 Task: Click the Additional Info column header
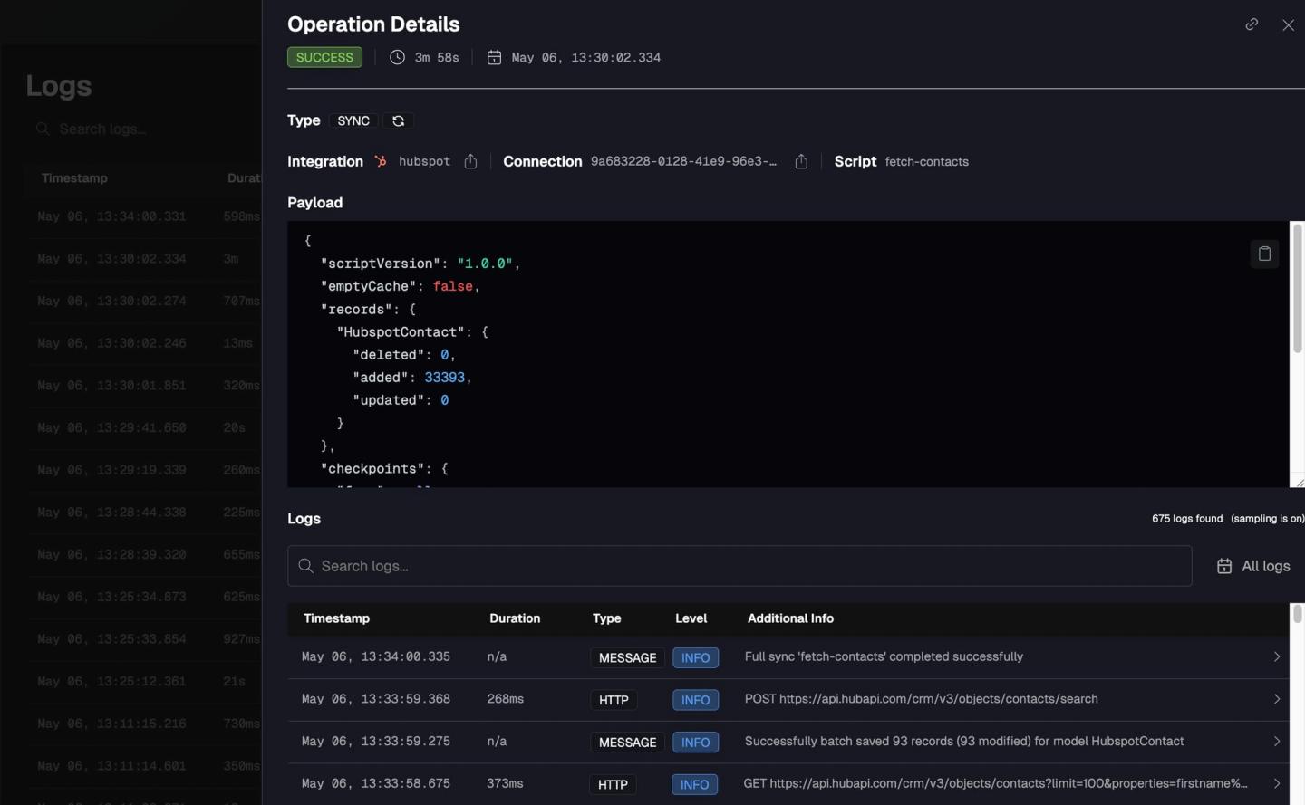coord(790,618)
